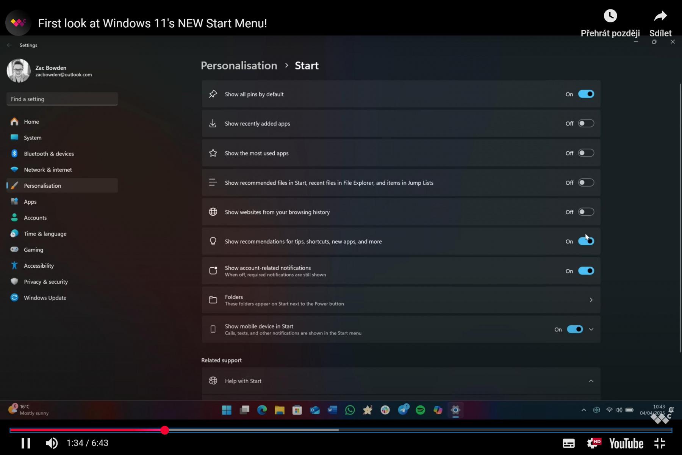Image resolution: width=682 pixels, height=455 pixels.
Task: Open video quality settings gear
Action: tap(593, 443)
